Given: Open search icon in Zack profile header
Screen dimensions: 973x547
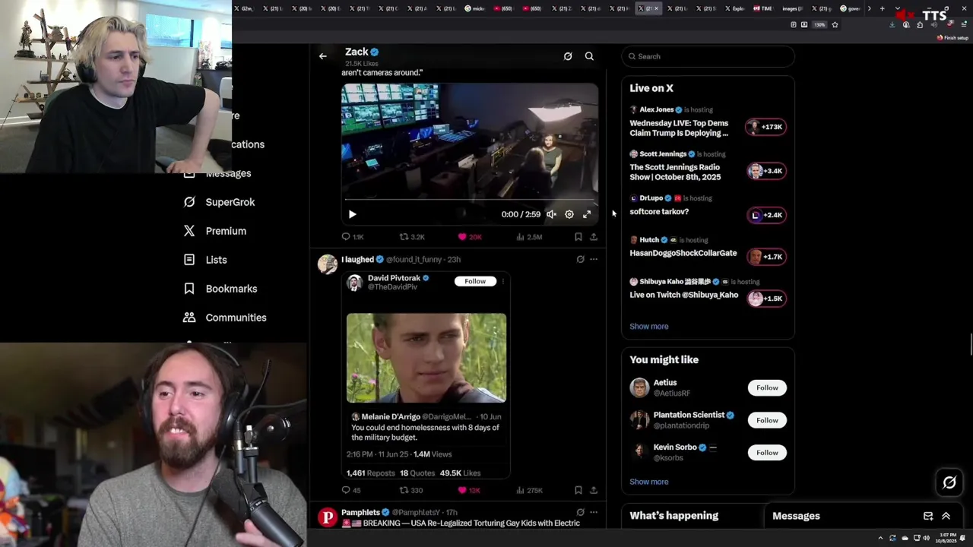Looking at the screenshot, I should point(589,56).
